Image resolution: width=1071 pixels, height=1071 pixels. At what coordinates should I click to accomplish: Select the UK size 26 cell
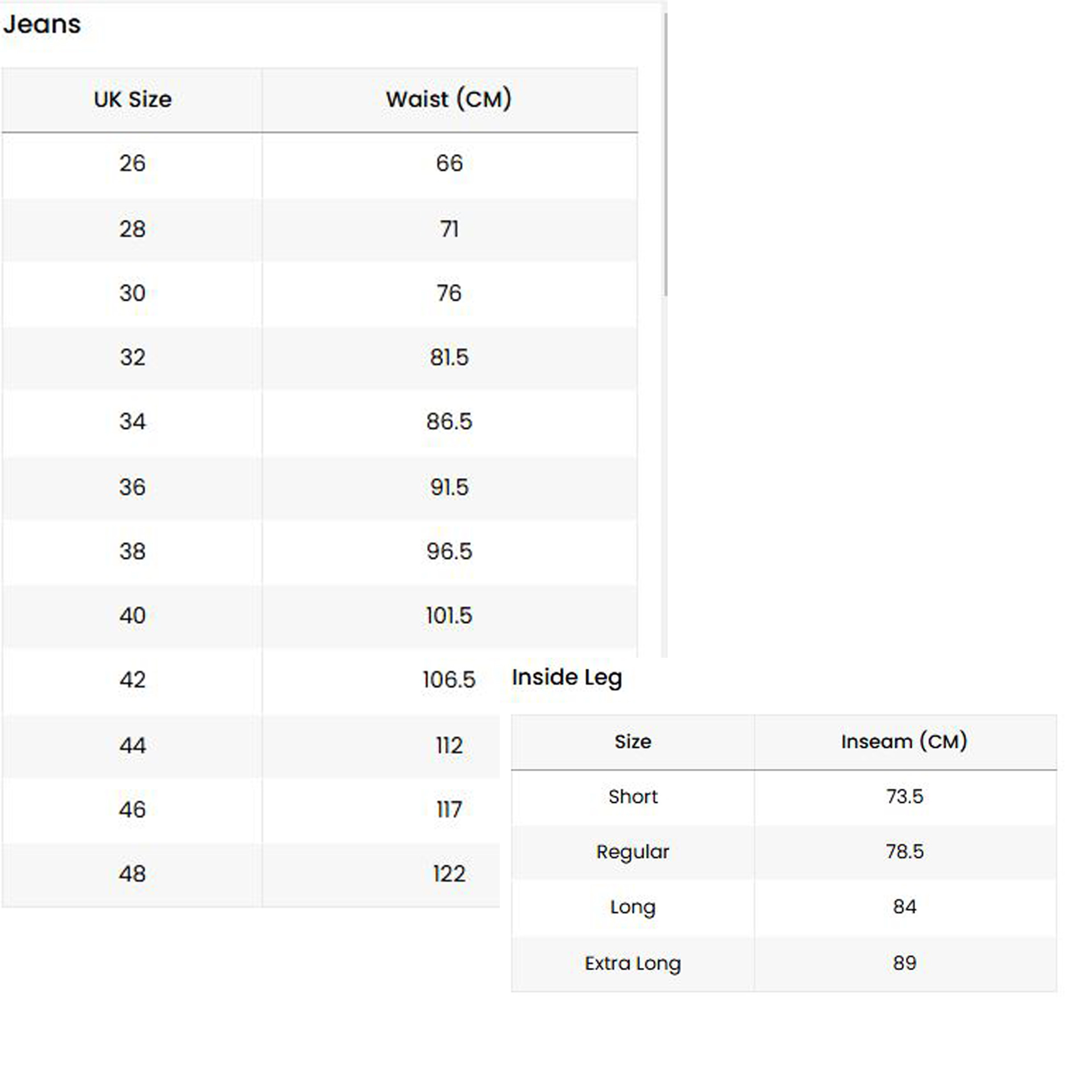(x=133, y=163)
